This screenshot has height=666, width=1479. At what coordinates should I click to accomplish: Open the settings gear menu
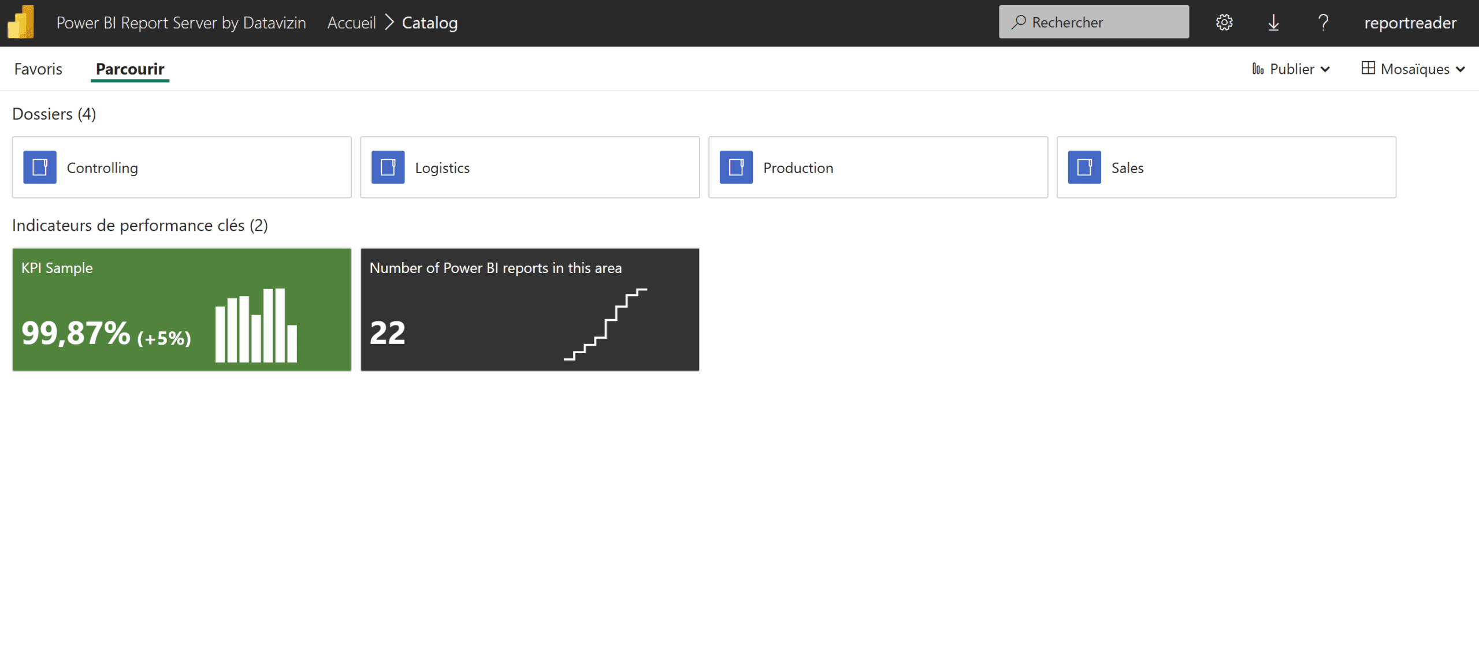[1224, 22]
